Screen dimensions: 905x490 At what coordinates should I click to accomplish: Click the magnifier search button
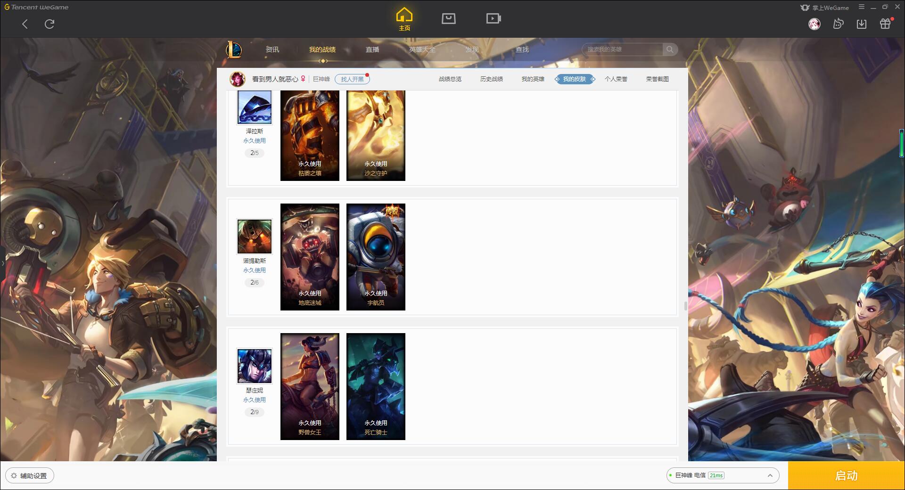tap(670, 49)
